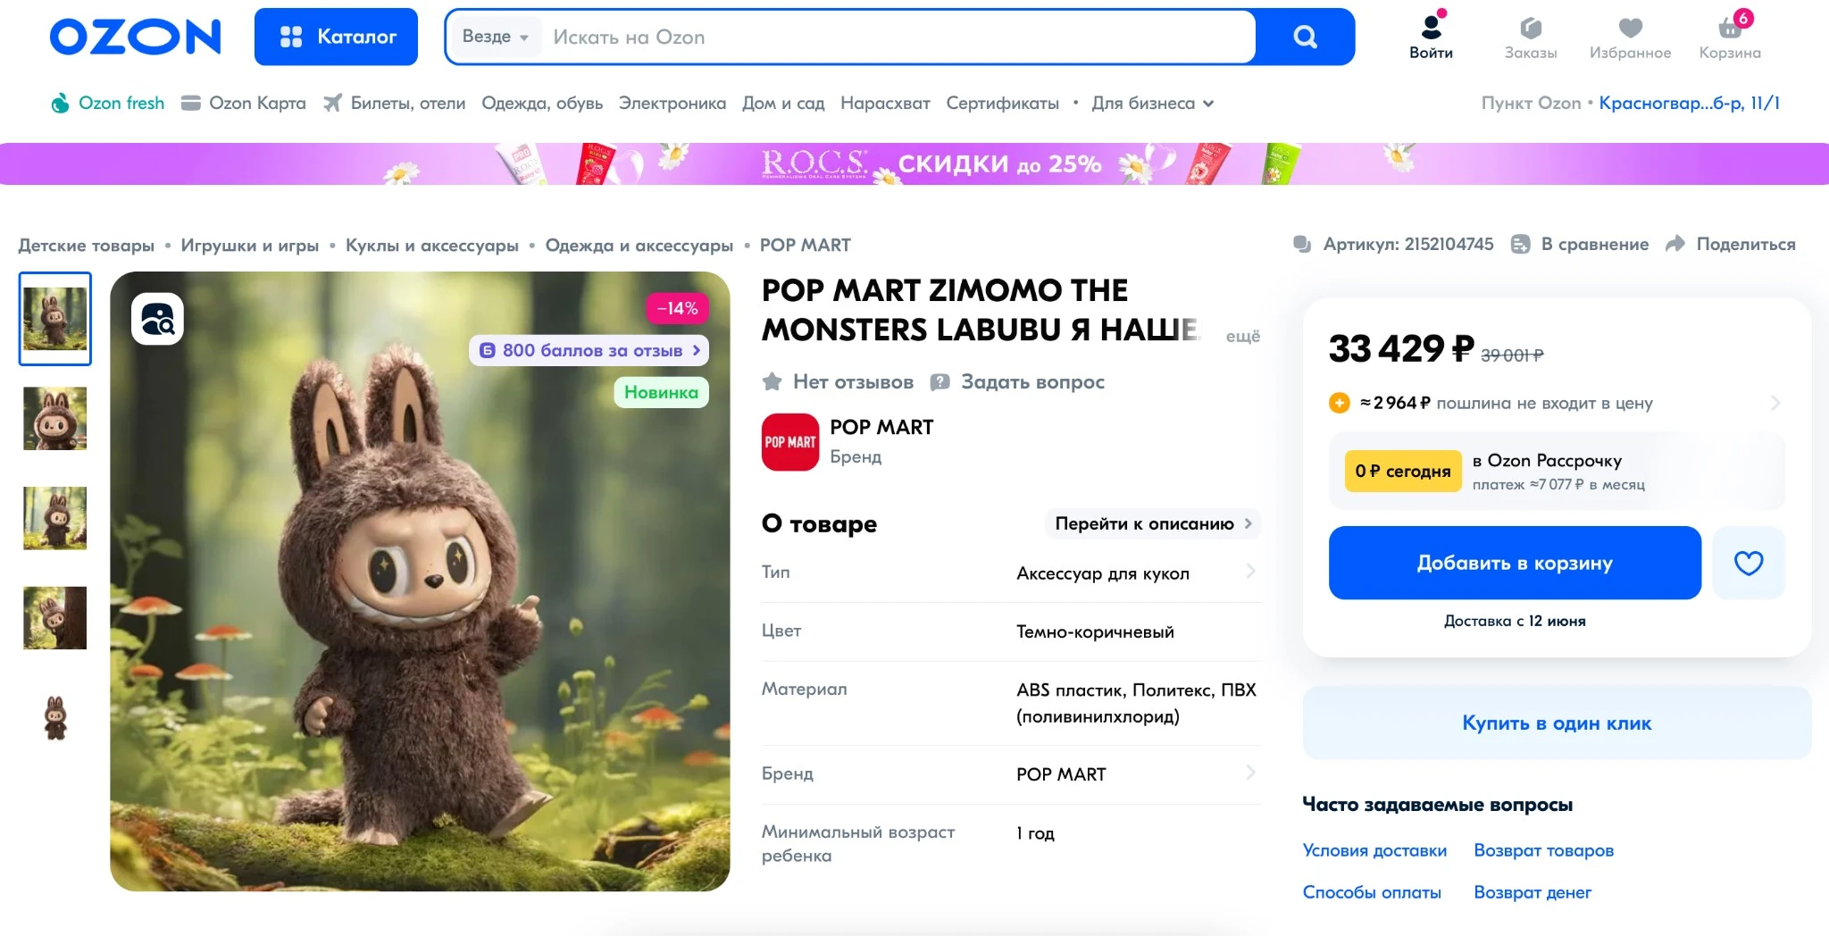The image size is (1829, 936).
Task: Click the Новинка badge
Action: [x=661, y=392]
